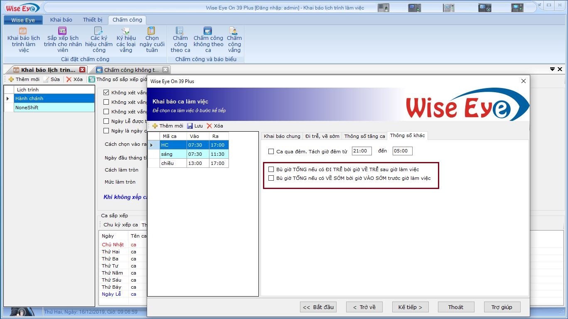Close the Khai báo lịch trình tab

82,70
